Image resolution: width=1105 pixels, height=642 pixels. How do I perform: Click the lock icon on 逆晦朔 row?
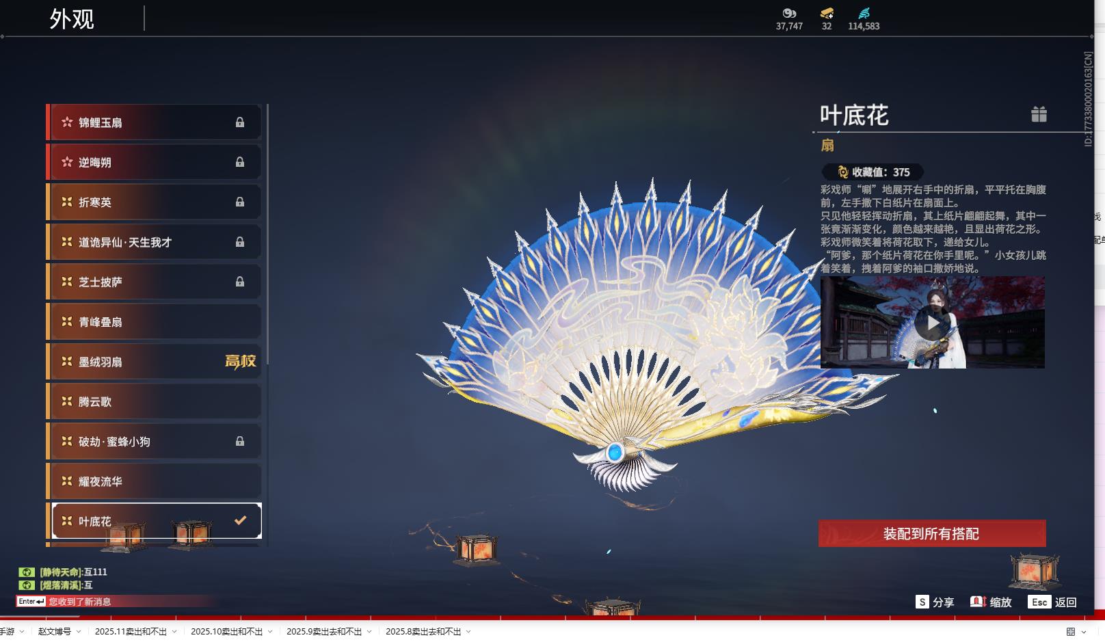240,162
